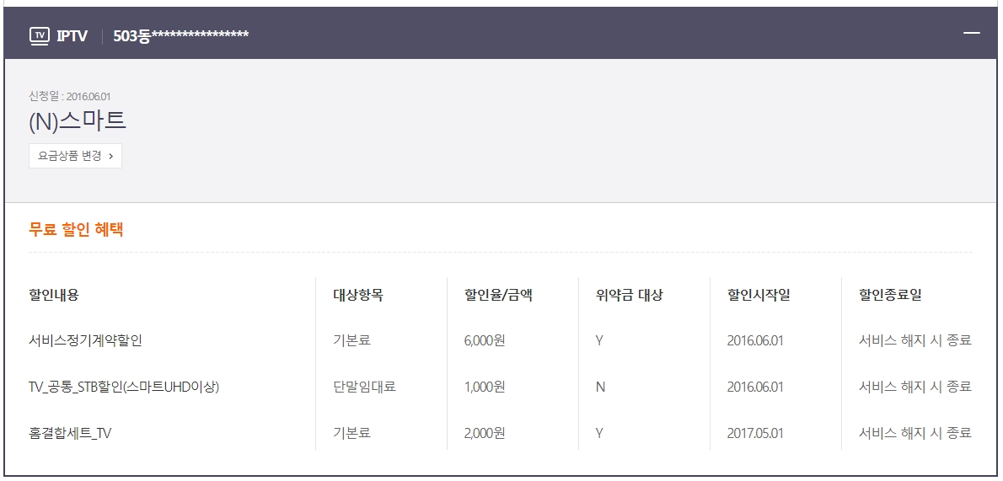Click the (N)스마트 plan name
The width and height of the screenshot is (1003, 481).
coord(78,120)
